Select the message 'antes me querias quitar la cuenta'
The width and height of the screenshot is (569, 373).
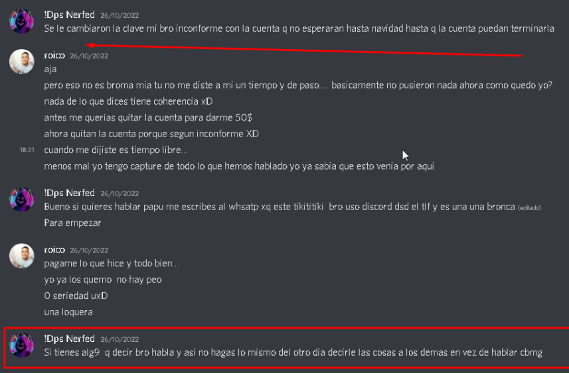148,118
